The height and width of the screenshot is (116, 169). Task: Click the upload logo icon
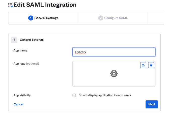point(143,65)
